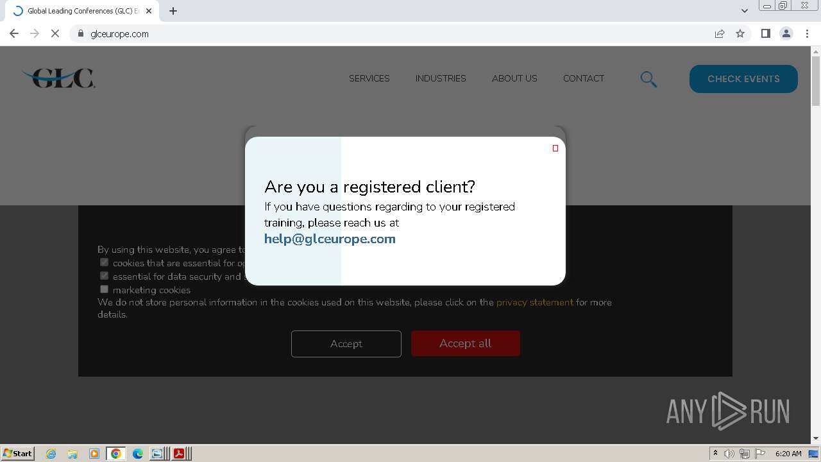This screenshot has height=462, width=821.
Task: Bookmark this page with the star icon
Action: 740,33
